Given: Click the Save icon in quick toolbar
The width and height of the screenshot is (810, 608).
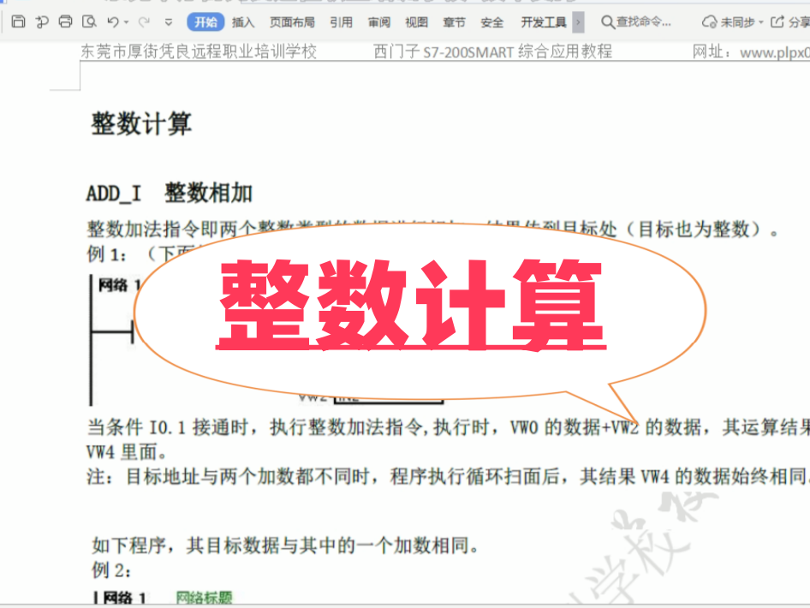Looking at the screenshot, I should pyautogui.click(x=18, y=22).
